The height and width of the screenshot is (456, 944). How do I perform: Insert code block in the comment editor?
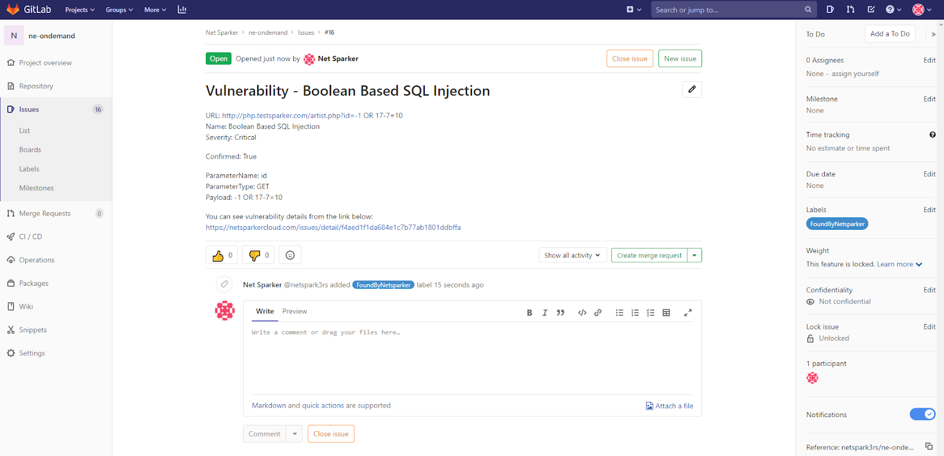[582, 313]
